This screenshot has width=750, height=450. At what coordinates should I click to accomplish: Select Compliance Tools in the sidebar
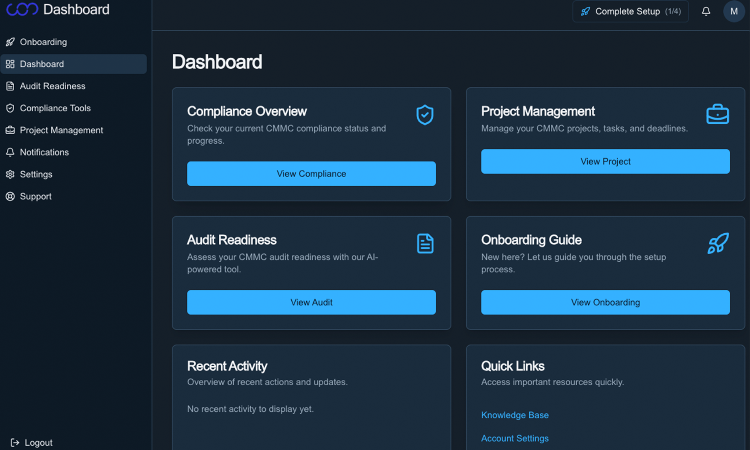[x=55, y=108]
